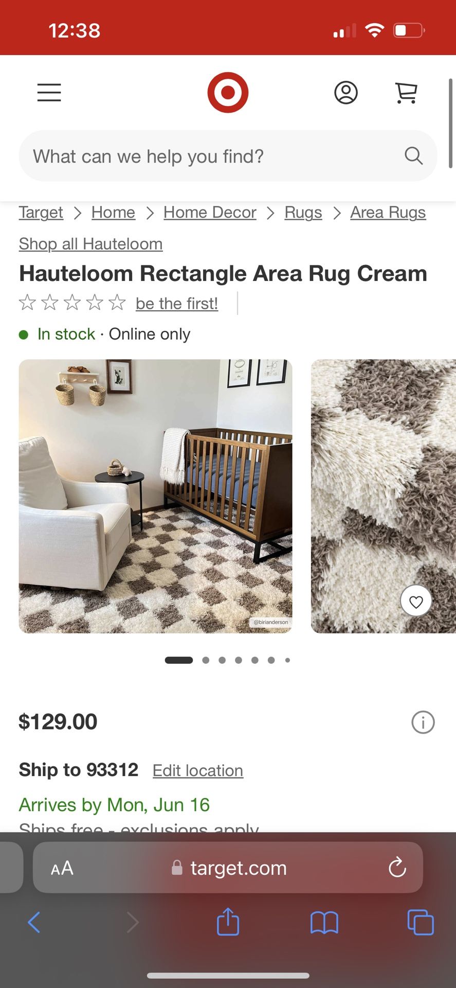Open Safari share sheet

point(228,921)
